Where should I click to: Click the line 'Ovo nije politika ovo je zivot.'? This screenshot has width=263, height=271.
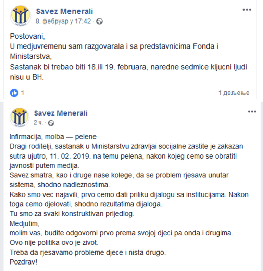(x=54, y=243)
